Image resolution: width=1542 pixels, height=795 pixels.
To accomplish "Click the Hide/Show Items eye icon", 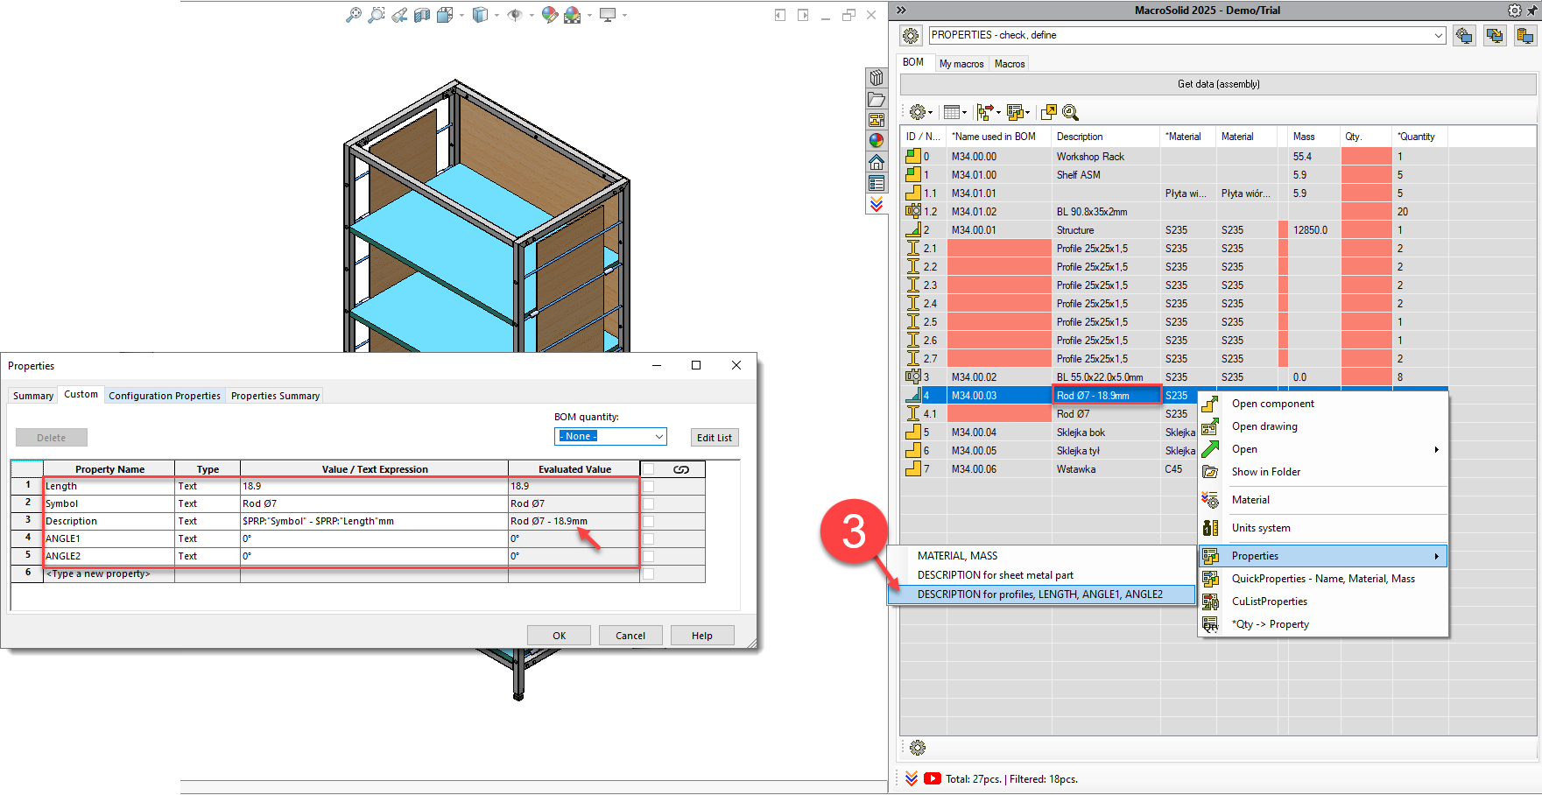I will click(515, 15).
